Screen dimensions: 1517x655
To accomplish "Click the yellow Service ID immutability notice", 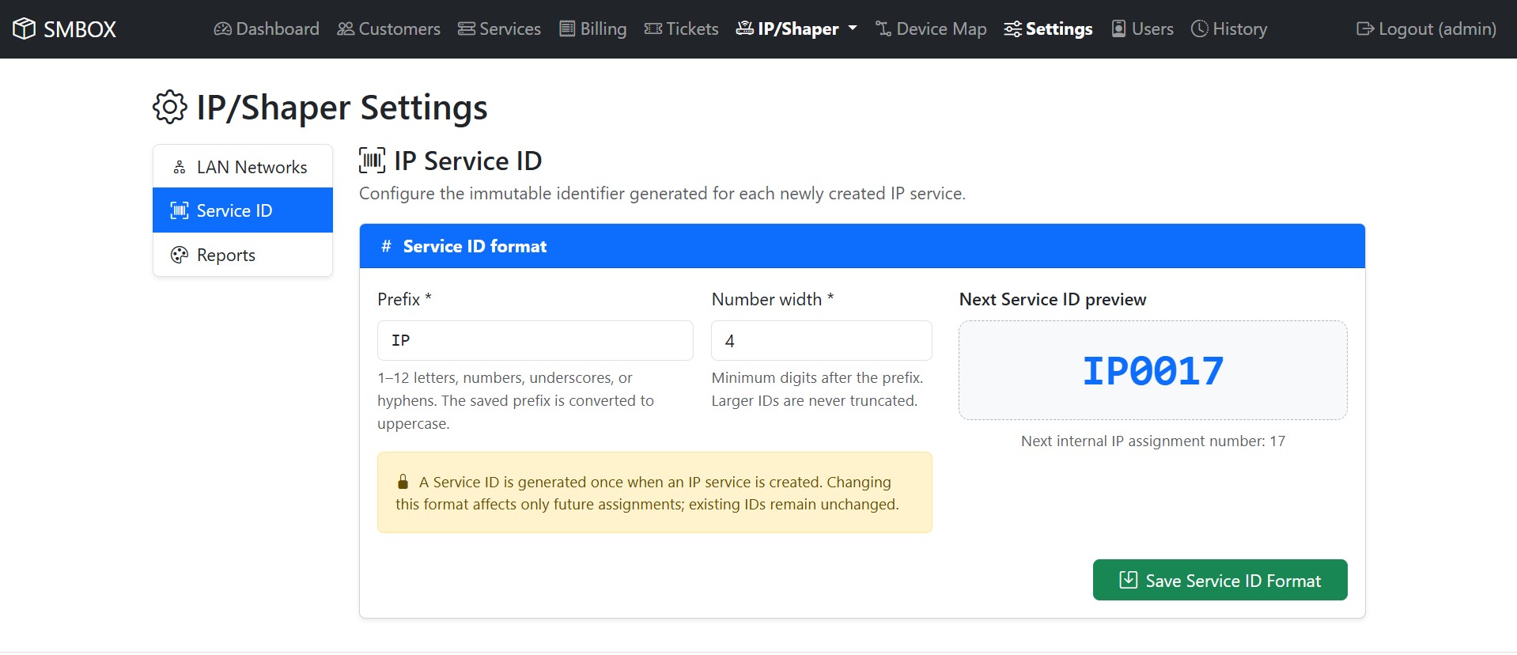I will pyautogui.click(x=655, y=492).
